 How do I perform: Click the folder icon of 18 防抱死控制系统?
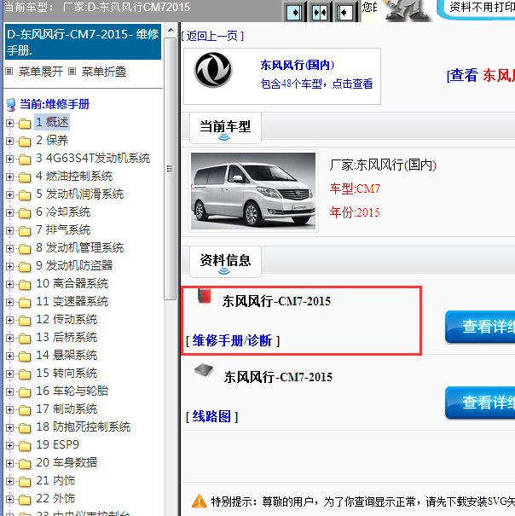coord(25,428)
